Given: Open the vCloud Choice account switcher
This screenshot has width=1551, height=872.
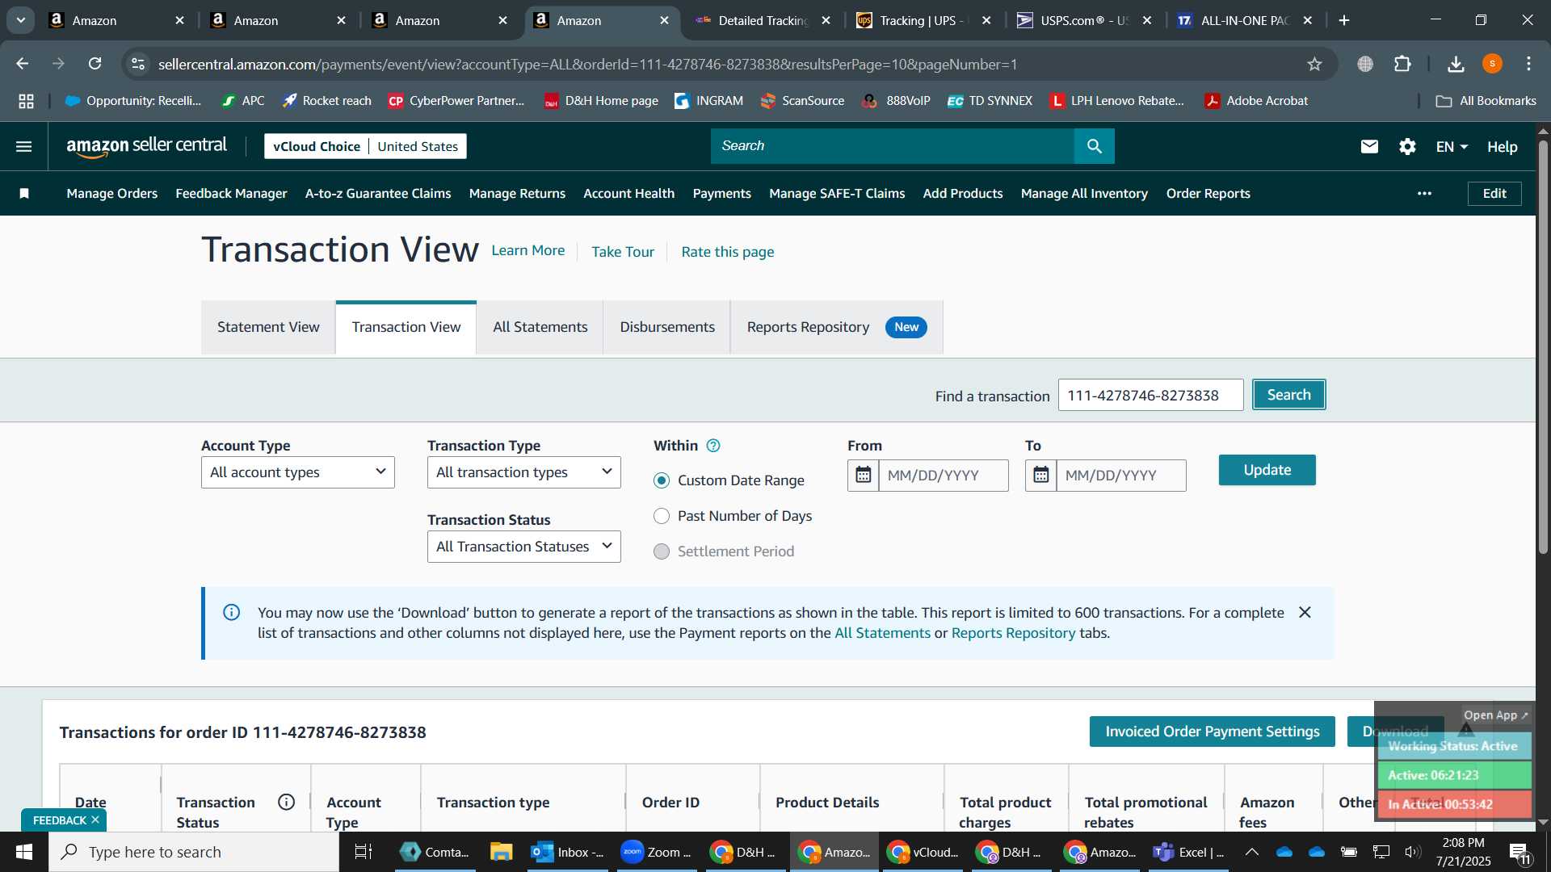Looking at the screenshot, I should click(x=365, y=146).
